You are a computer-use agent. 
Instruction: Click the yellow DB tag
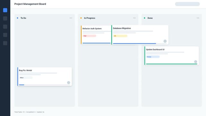pos(120,36)
